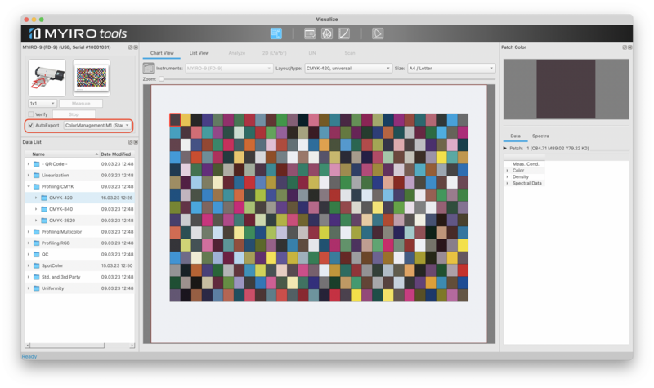Collapse the Profiling CMYK folder
654x388 pixels.
[x=29, y=186]
